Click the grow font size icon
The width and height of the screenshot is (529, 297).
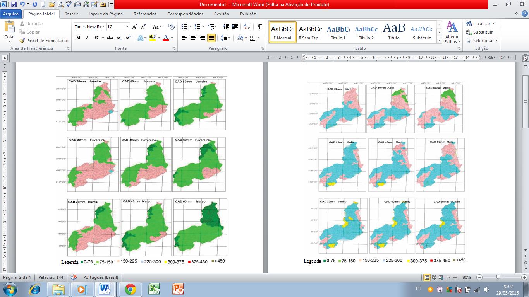[134, 27]
